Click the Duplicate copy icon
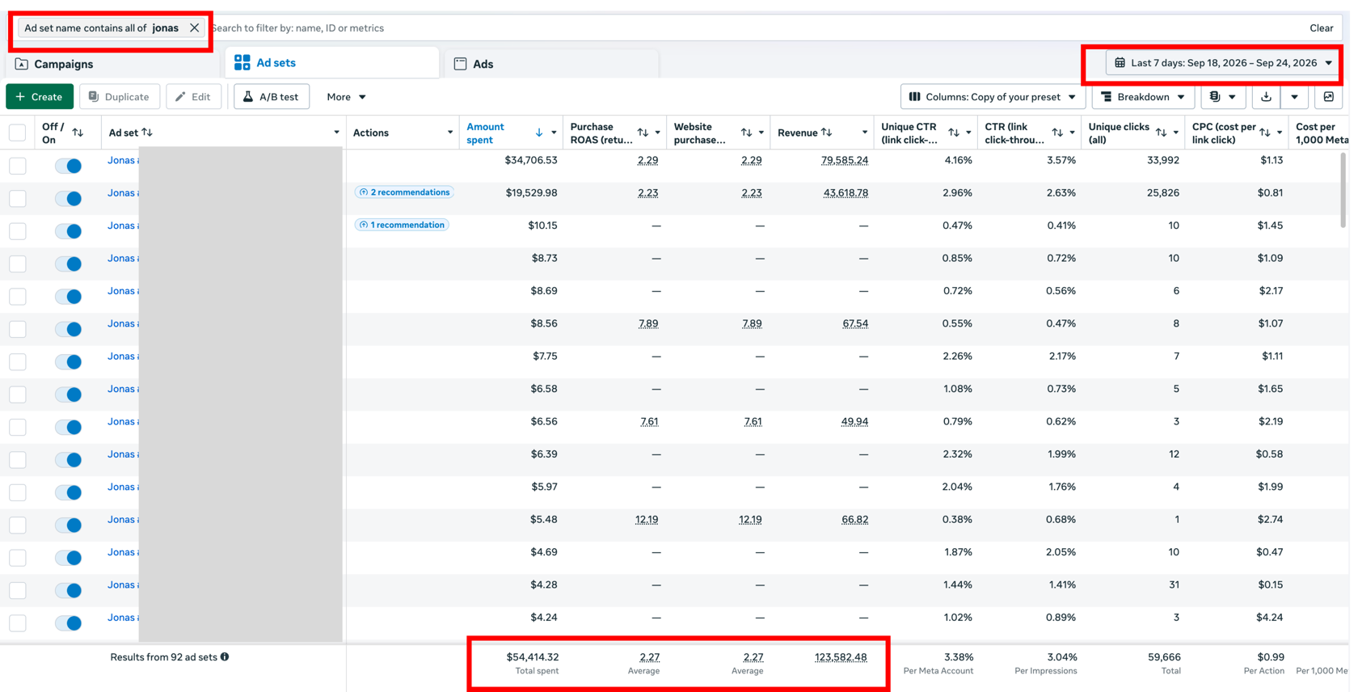This screenshot has height=692, width=1358. [94, 96]
